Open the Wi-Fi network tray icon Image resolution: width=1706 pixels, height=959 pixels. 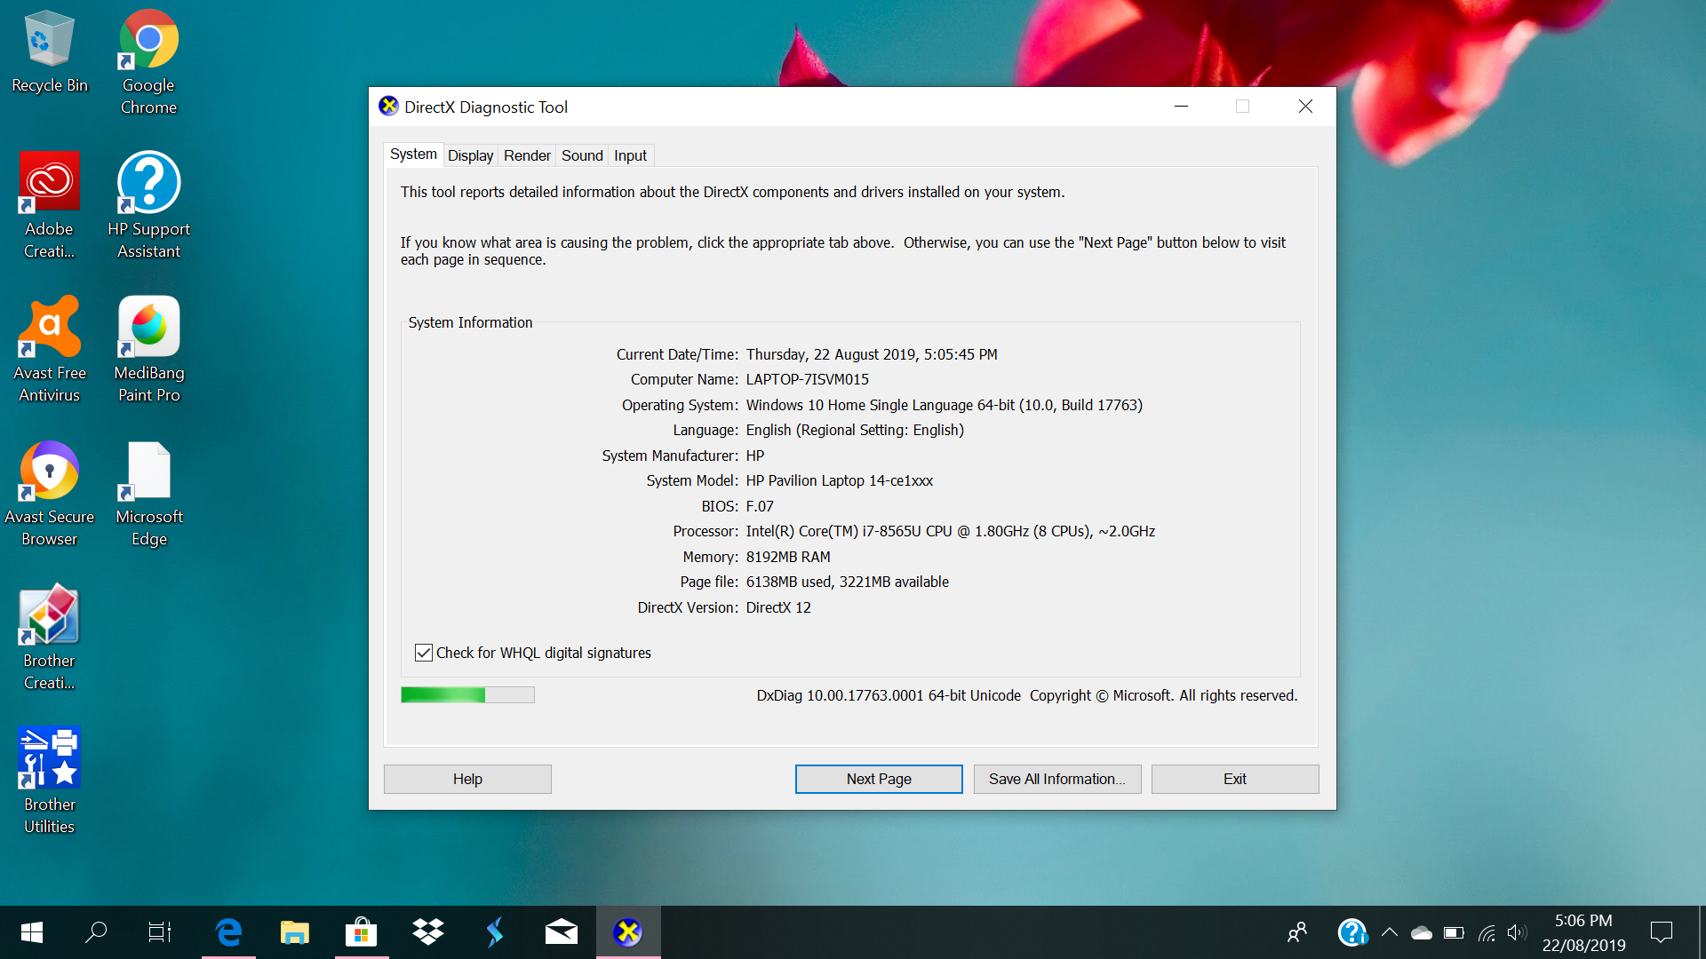pyautogui.click(x=1487, y=932)
